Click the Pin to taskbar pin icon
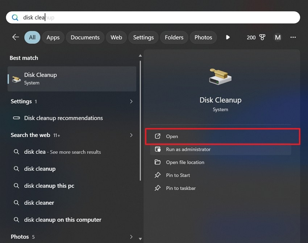The width and height of the screenshot is (308, 243). tap(158, 188)
